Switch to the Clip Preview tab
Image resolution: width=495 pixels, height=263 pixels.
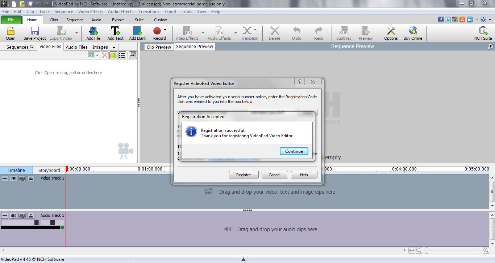(x=159, y=47)
